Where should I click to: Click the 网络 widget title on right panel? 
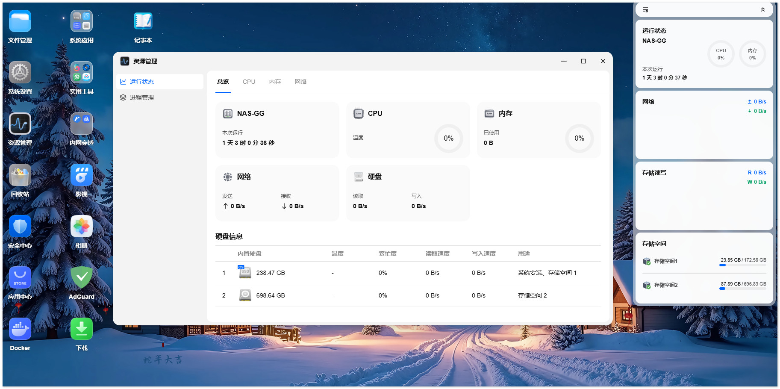pos(648,102)
